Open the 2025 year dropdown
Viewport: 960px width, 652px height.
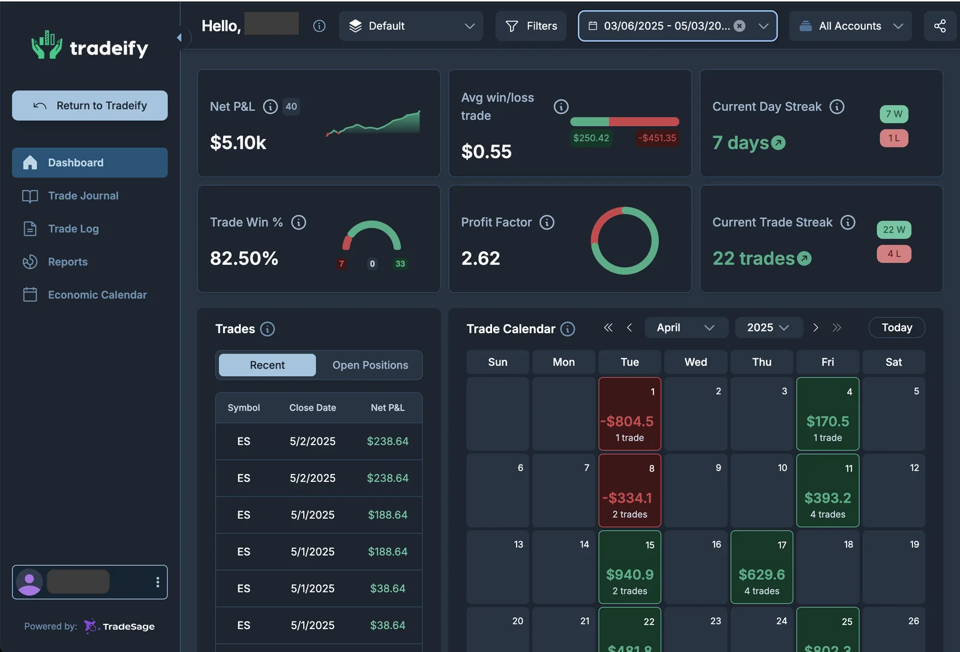coord(769,328)
